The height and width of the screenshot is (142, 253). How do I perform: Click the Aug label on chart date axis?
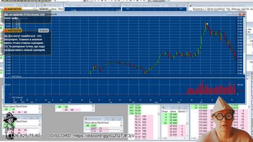tap(156, 102)
